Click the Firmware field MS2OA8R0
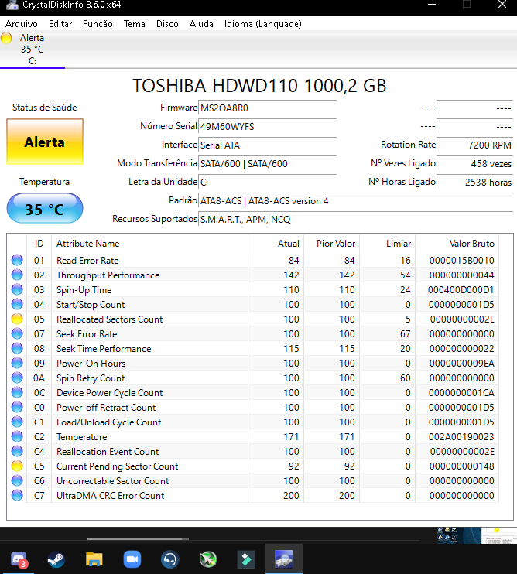The width and height of the screenshot is (517, 574). point(267,108)
